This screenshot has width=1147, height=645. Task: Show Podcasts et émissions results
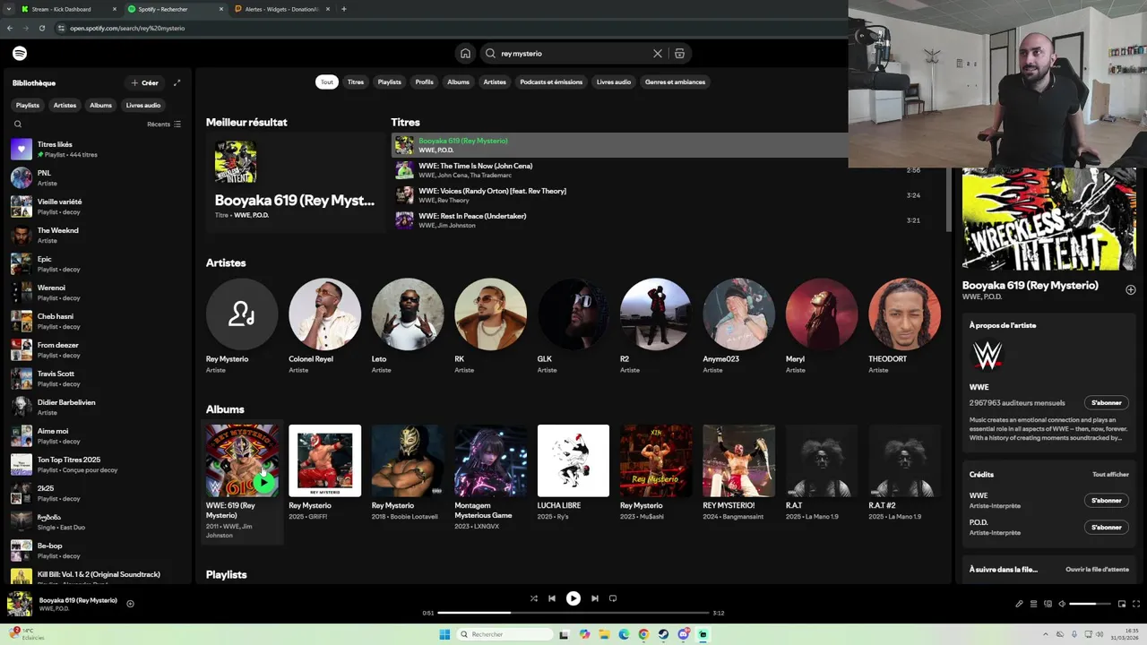click(x=551, y=82)
